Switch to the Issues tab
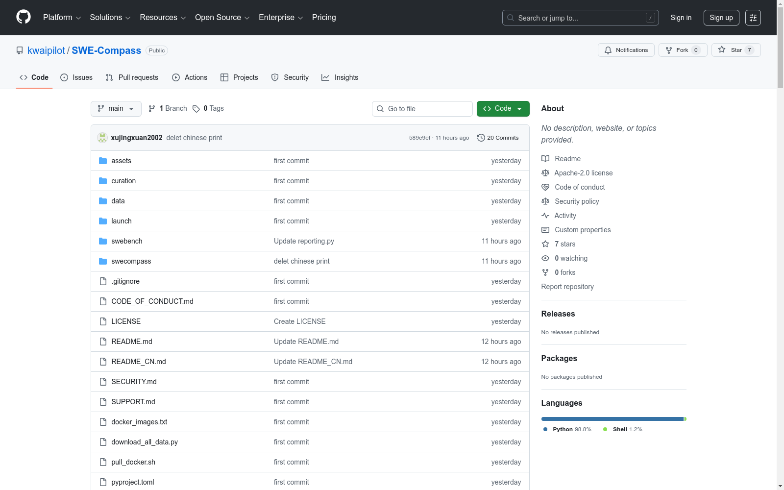 [76, 77]
